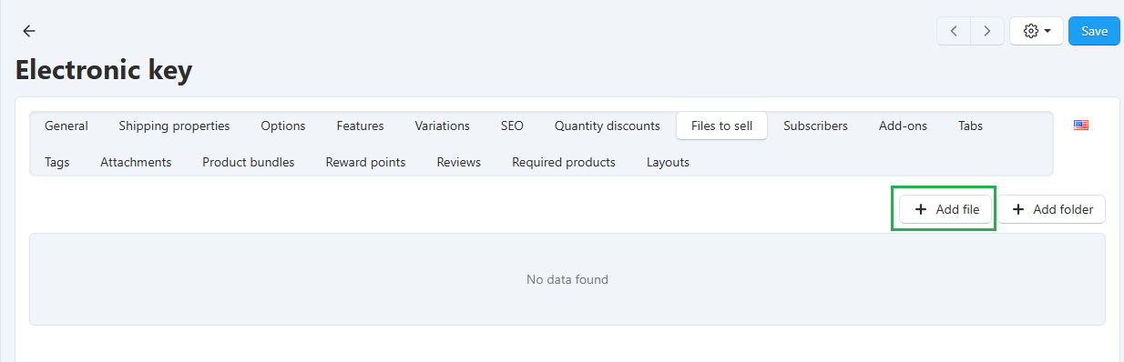Open the gear settings dropdown
This screenshot has height=362, width=1124.
click(1037, 31)
